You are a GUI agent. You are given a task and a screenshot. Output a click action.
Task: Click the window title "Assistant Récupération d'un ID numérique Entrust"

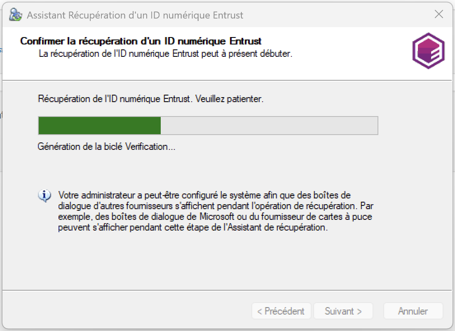[135, 15]
